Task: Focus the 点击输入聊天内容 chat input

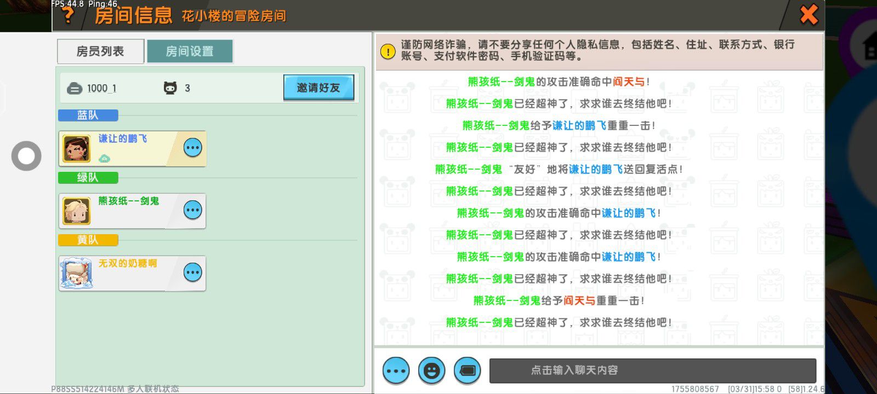Action: point(652,370)
